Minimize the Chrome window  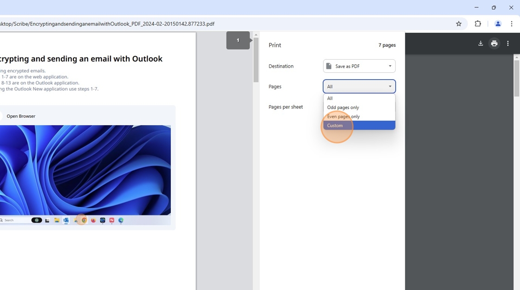[476, 7]
